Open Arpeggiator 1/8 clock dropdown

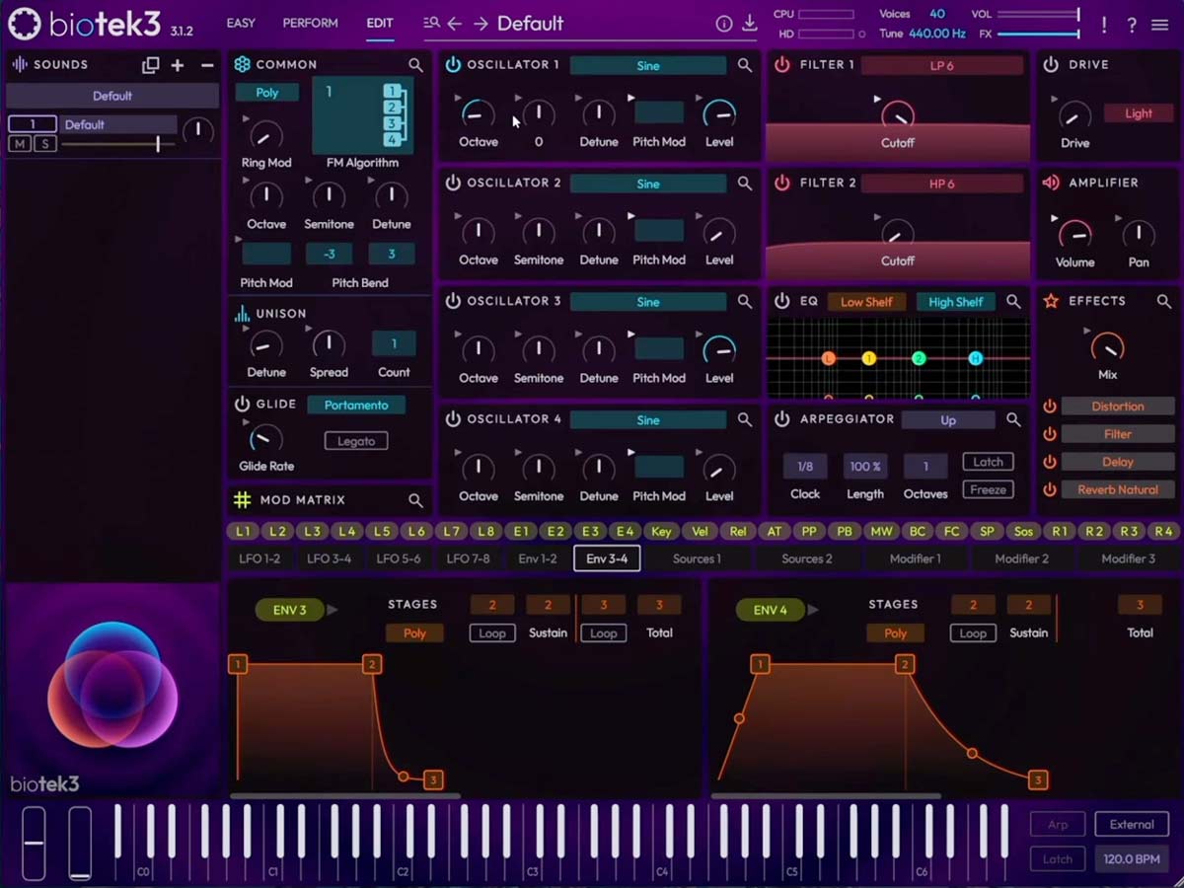(x=805, y=467)
